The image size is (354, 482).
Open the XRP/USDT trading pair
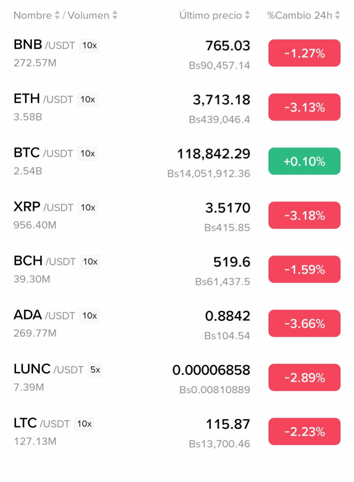click(177, 216)
